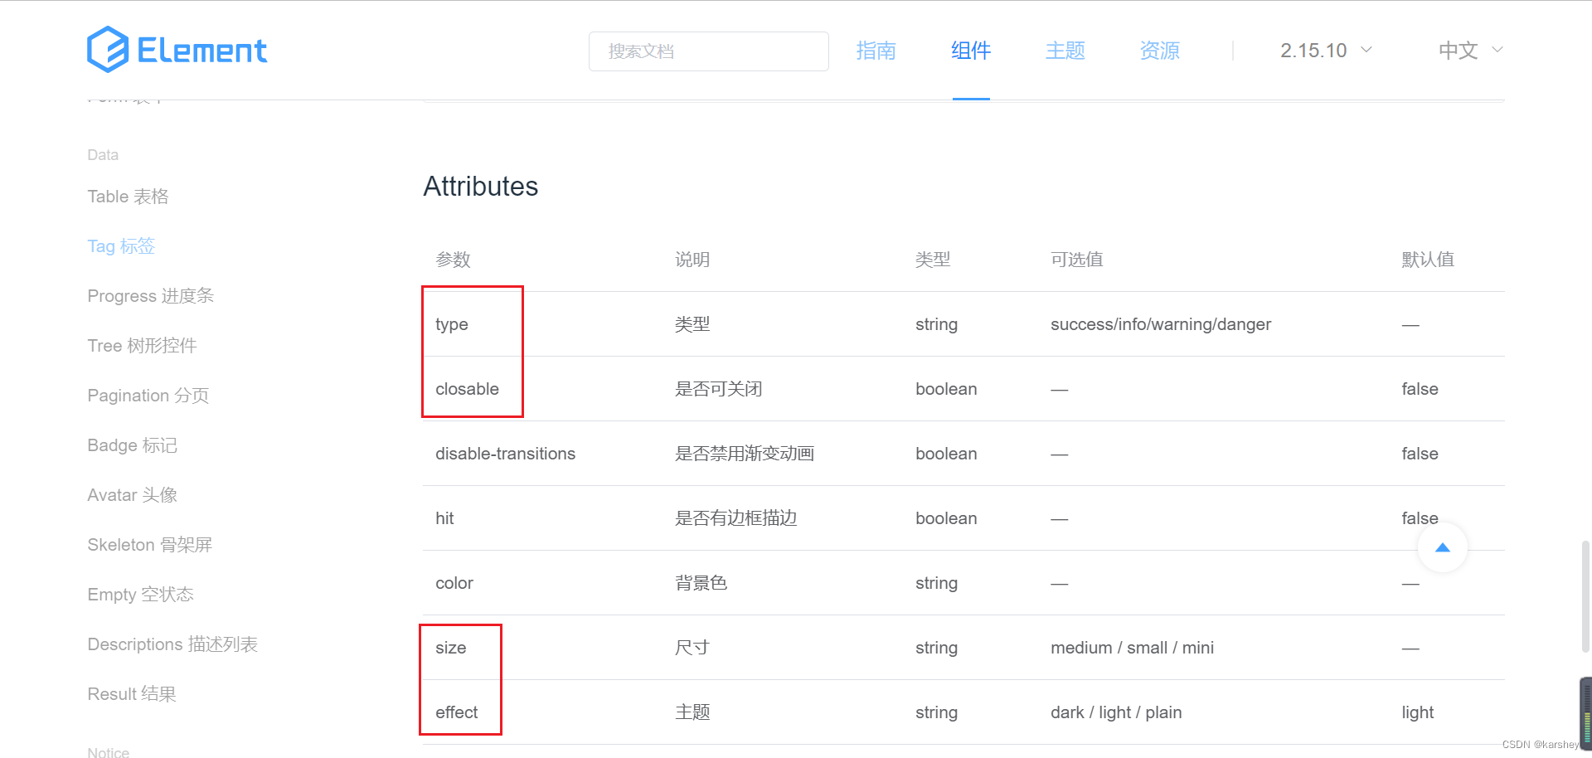
Task: Click 'success/info/warning/danger' options cell
Action: tap(1161, 324)
